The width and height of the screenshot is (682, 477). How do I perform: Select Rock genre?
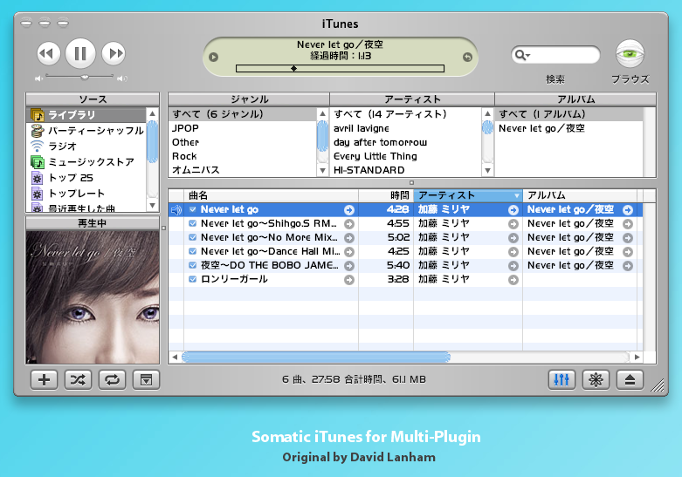tap(243, 156)
